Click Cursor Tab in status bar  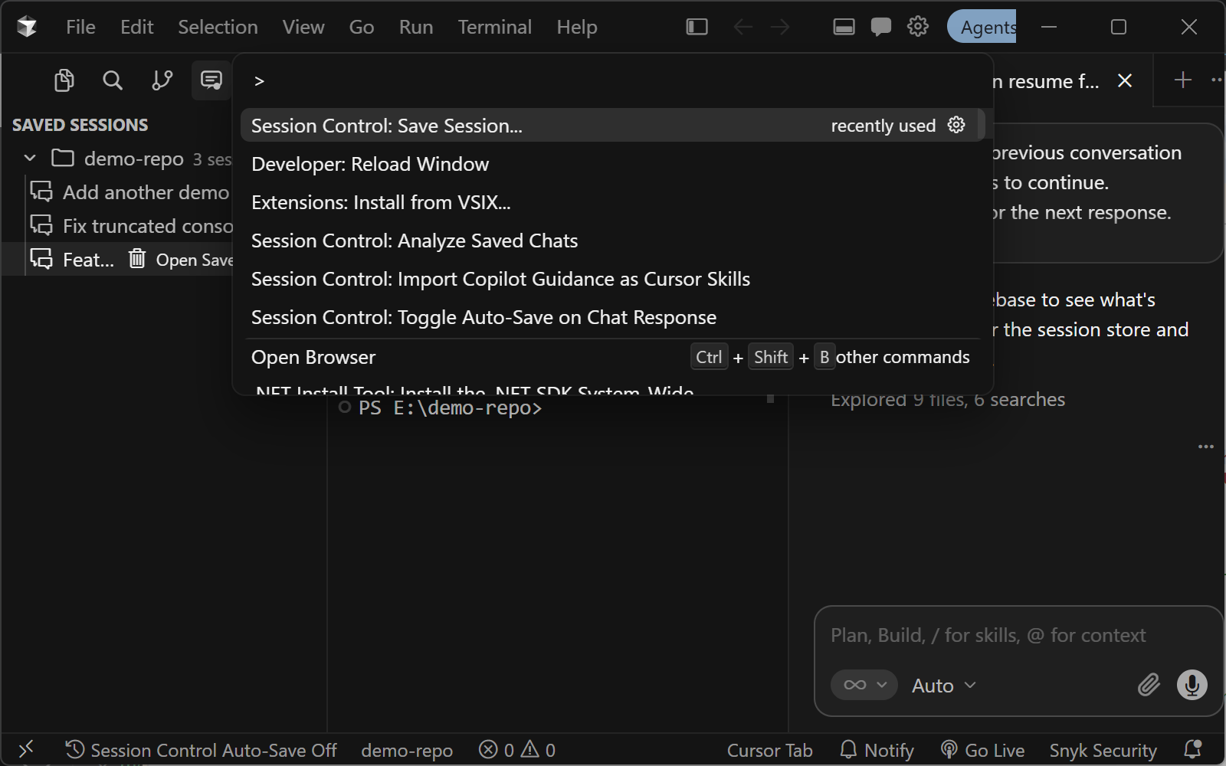point(769,751)
